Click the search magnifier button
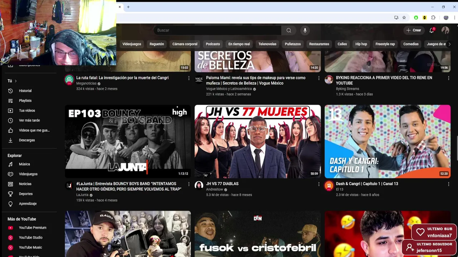This screenshot has height=257, width=458. (x=289, y=30)
